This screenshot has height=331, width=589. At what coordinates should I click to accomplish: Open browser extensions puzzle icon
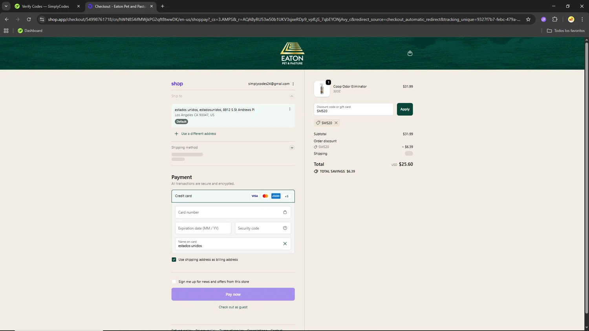point(555,19)
